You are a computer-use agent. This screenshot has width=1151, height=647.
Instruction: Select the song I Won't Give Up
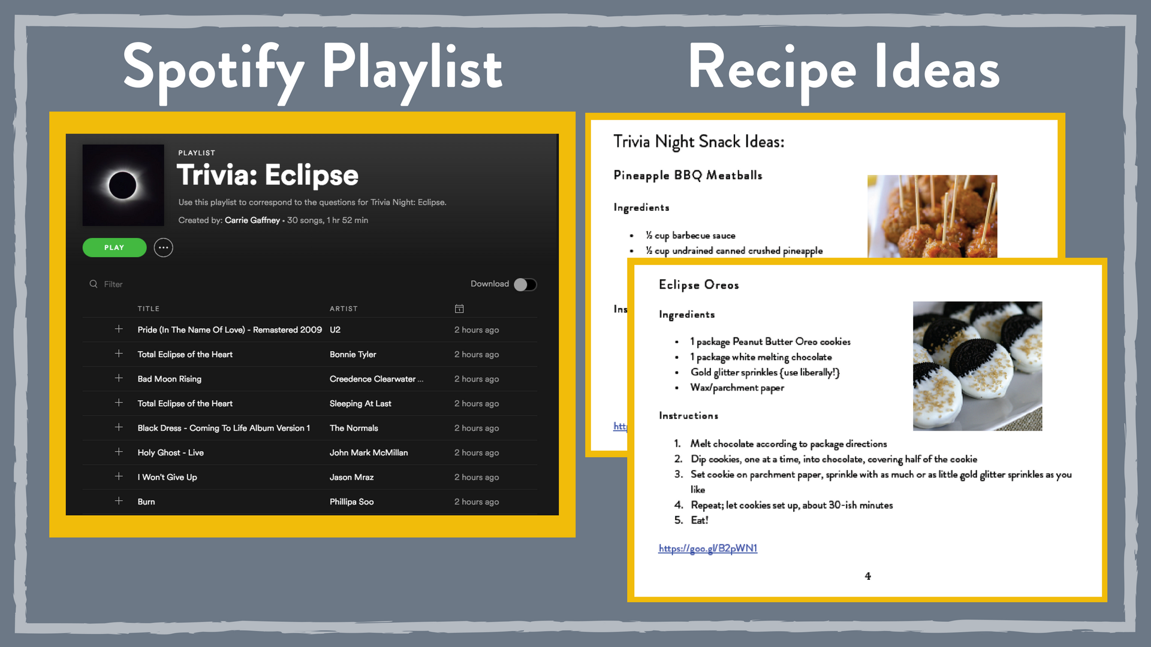(x=167, y=477)
